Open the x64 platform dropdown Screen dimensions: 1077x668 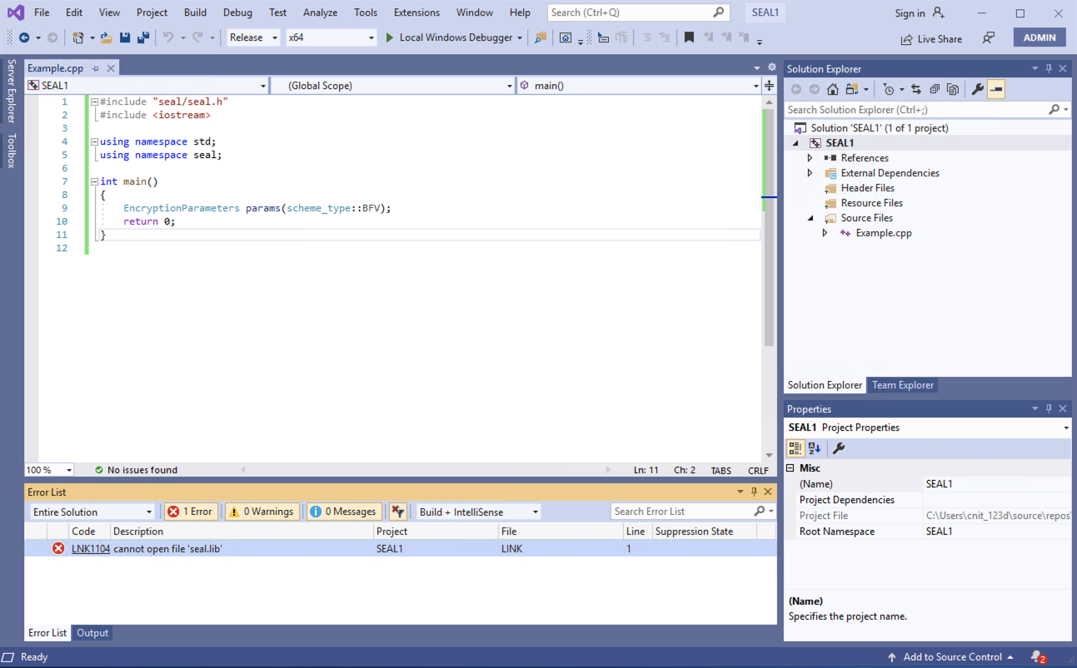331,37
